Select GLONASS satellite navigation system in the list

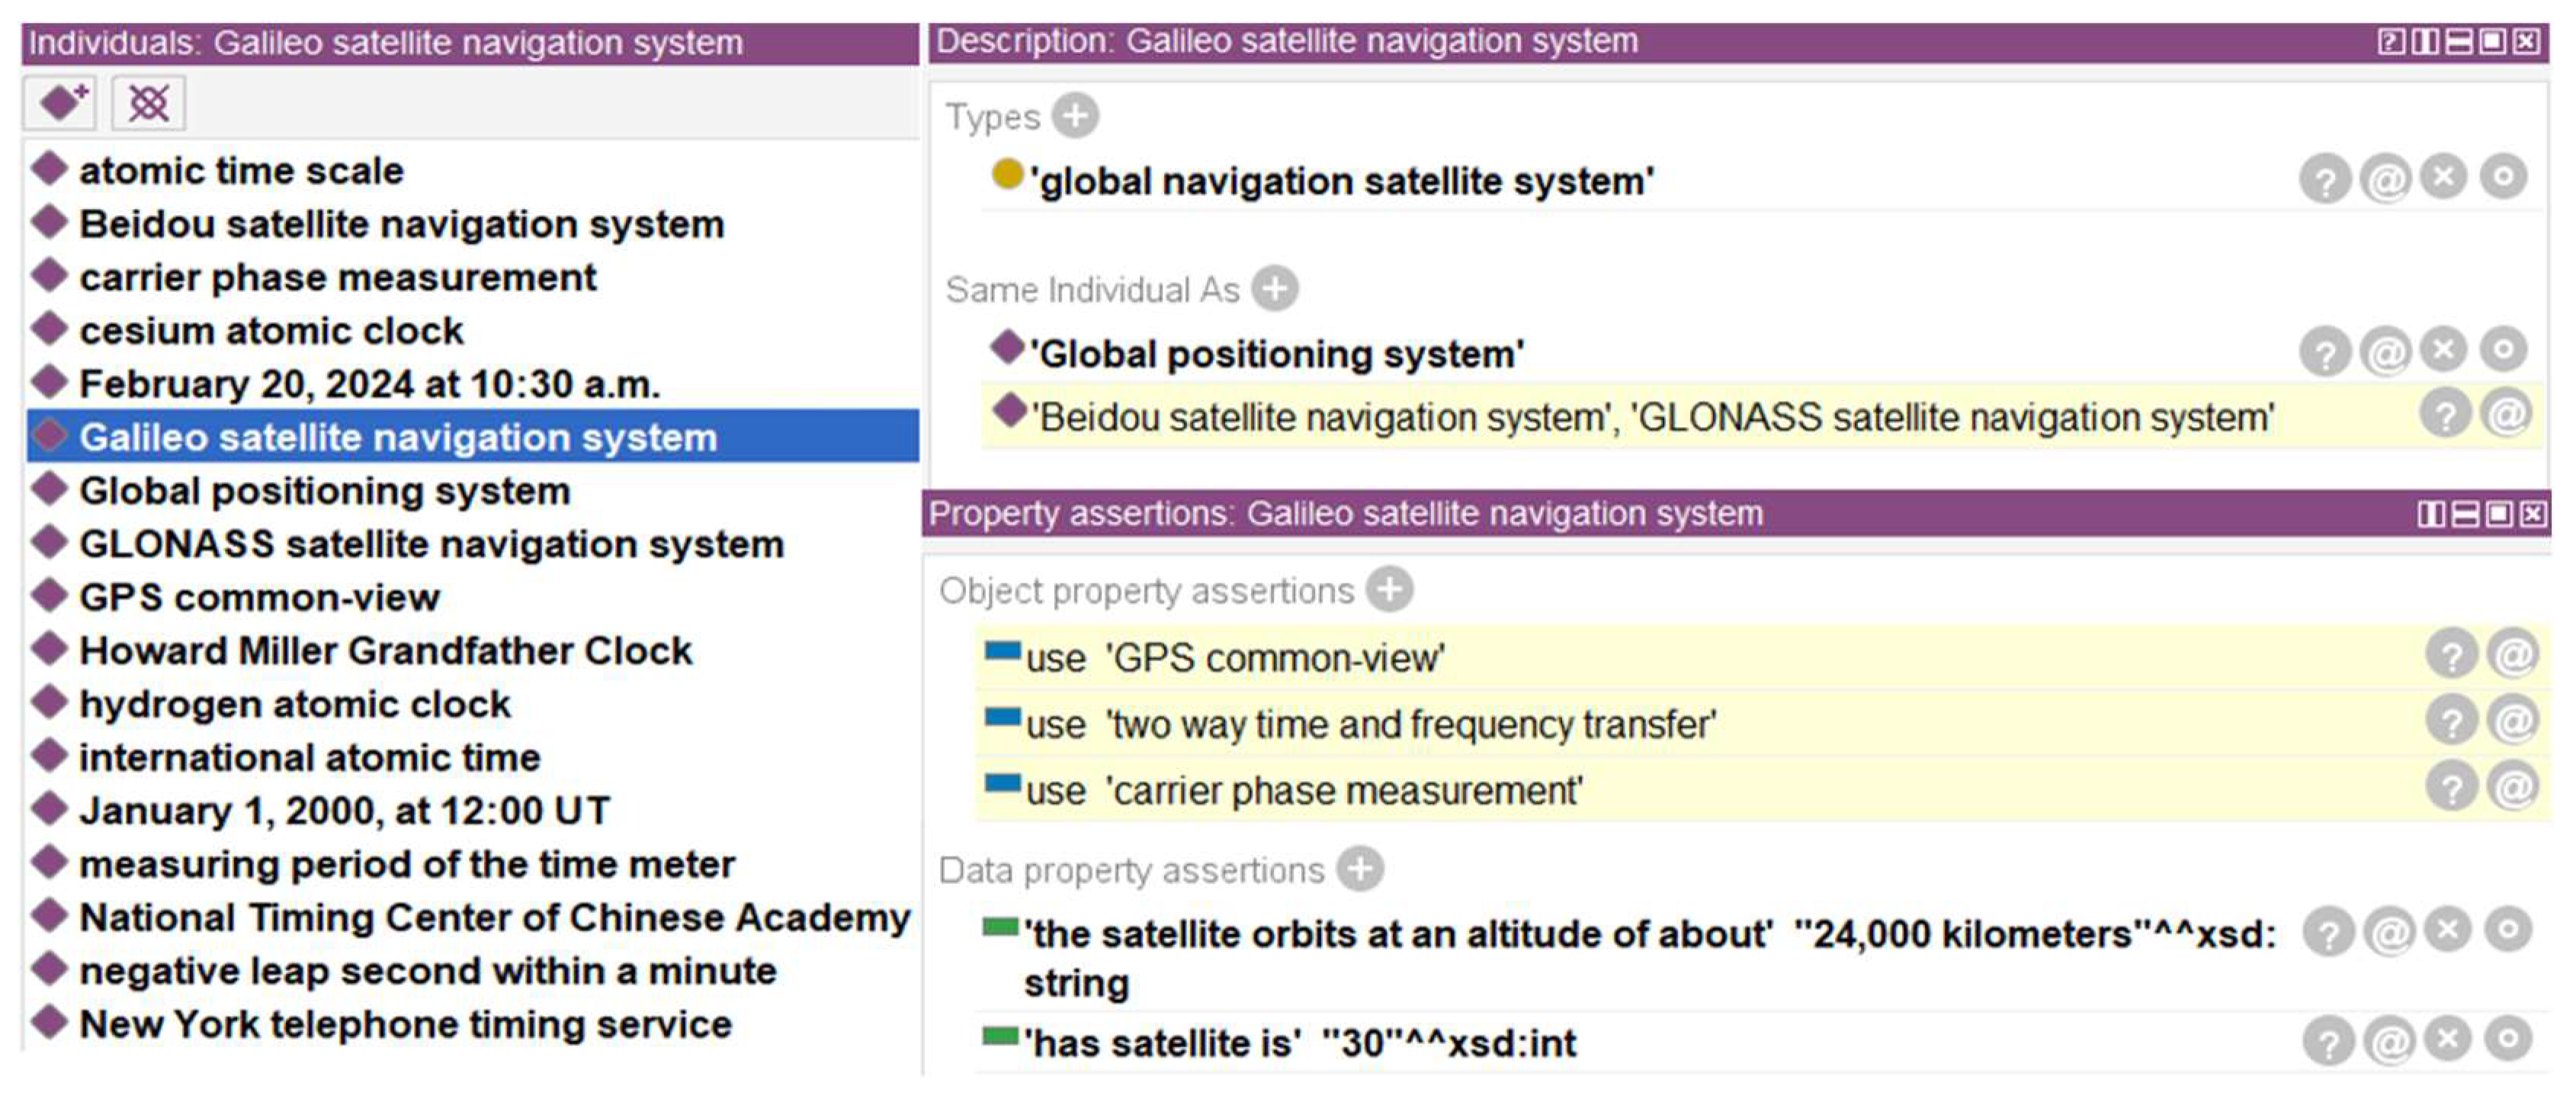point(431,544)
